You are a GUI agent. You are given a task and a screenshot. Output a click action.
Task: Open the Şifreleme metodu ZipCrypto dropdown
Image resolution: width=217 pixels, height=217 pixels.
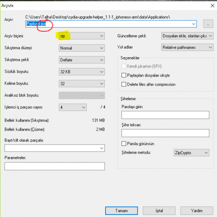191,153
